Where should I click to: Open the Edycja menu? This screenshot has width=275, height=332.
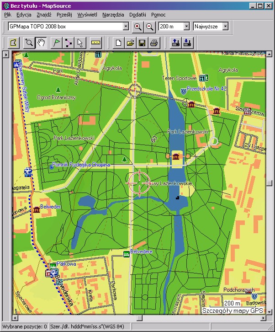[24, 15]
